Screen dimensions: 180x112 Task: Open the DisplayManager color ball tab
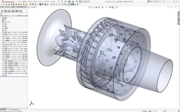(x=17, y=11)
